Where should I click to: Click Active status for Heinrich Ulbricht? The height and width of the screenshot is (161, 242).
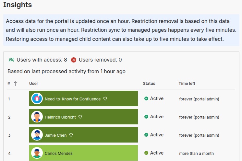point(157,117)
